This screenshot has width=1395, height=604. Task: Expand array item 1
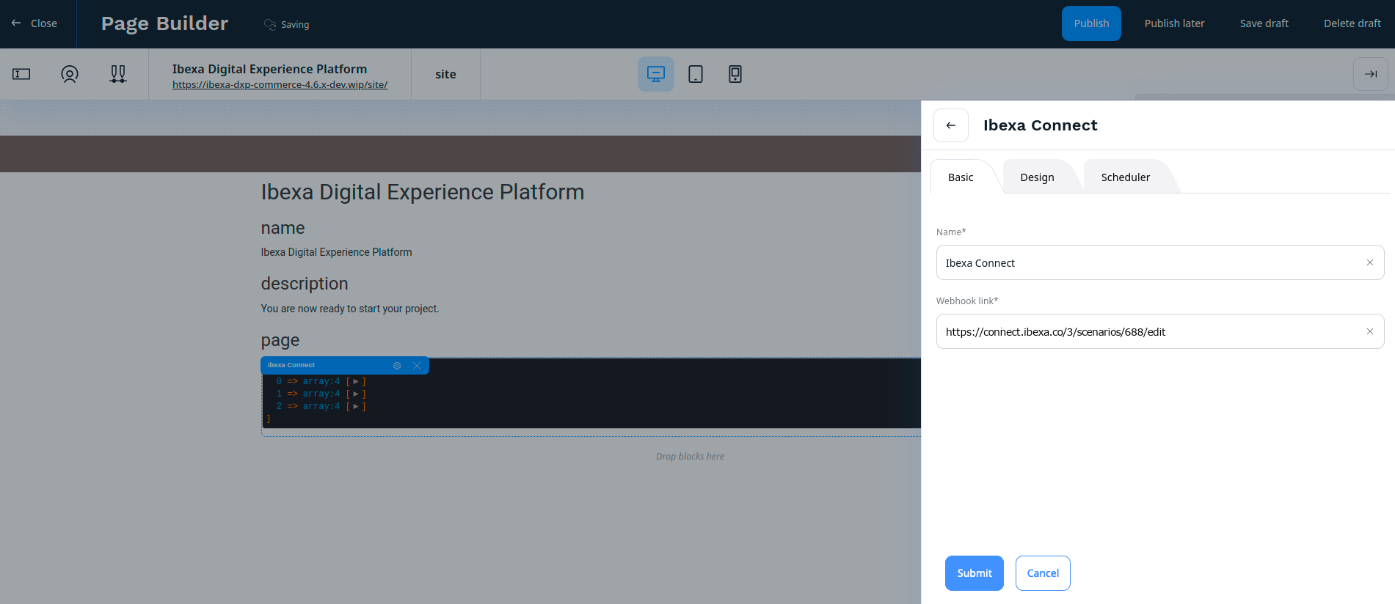point(356,394)
